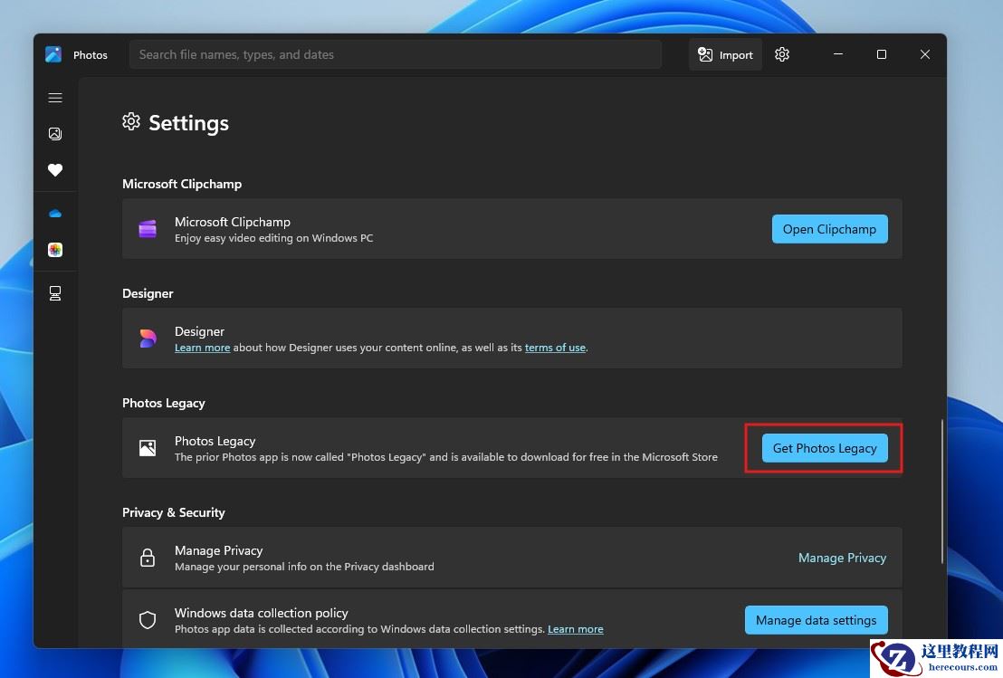Click the Manage data settings button
The width and height of the screenshot is (1003, 678).
(816, 620)
